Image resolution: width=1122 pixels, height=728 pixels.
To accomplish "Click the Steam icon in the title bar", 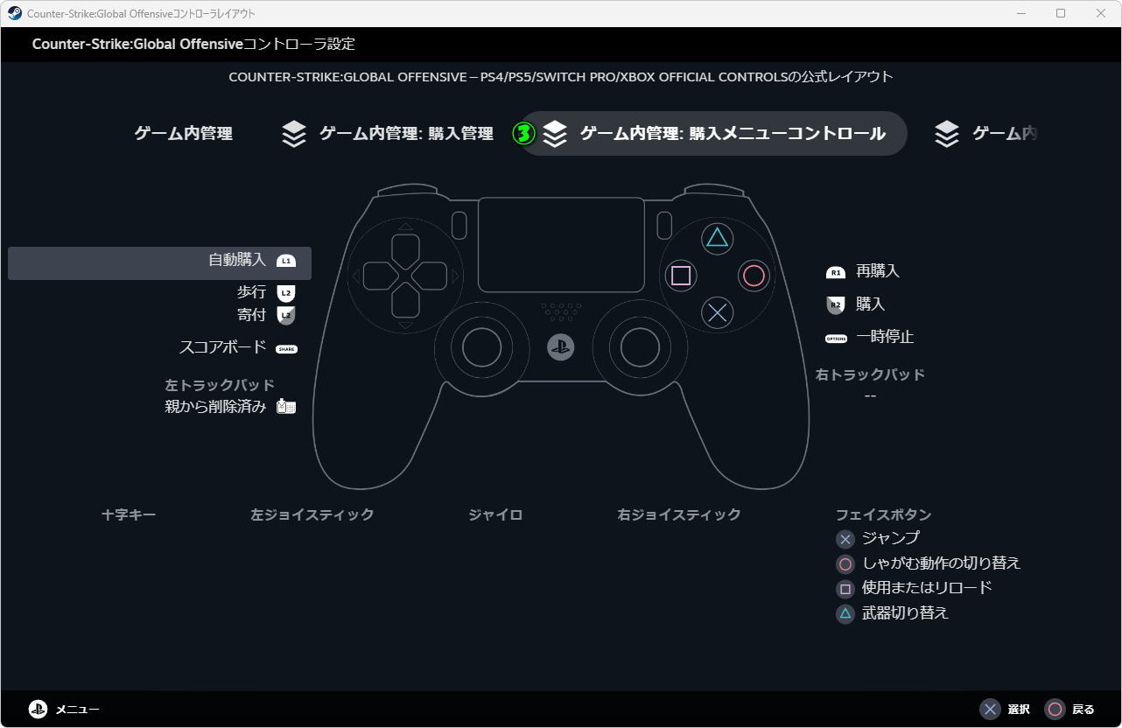I will (x=13, y=13).
